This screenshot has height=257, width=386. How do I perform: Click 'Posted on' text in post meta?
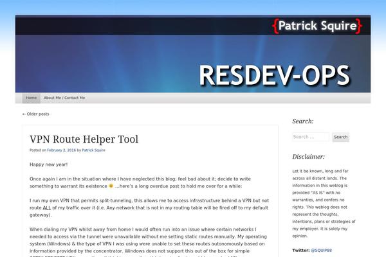[x=38, y=150]
